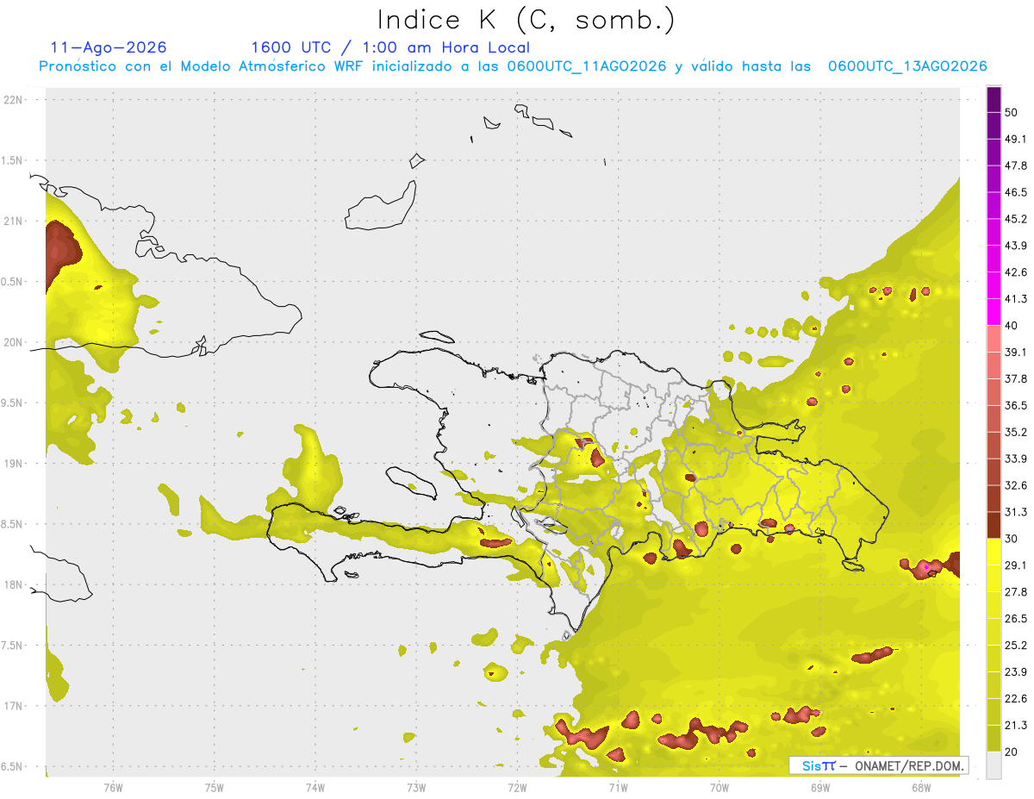Click the 71W longitude label
This screenshot has width=1034, height=799.
point(618,788)
